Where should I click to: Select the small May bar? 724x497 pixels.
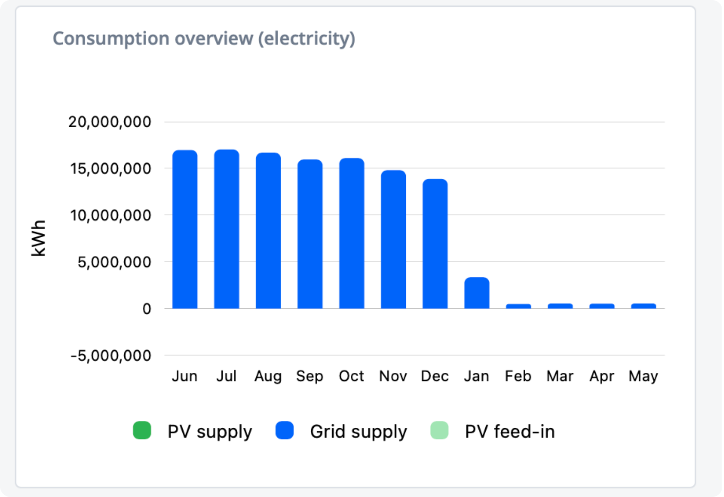644,306
